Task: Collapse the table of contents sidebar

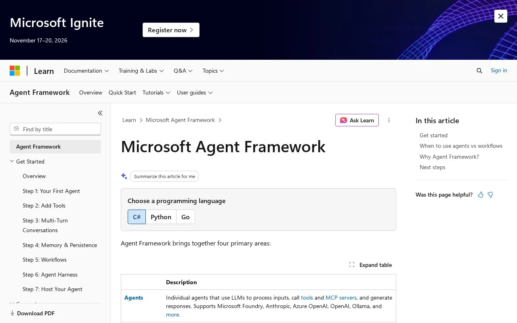Action: click(100, 113)
